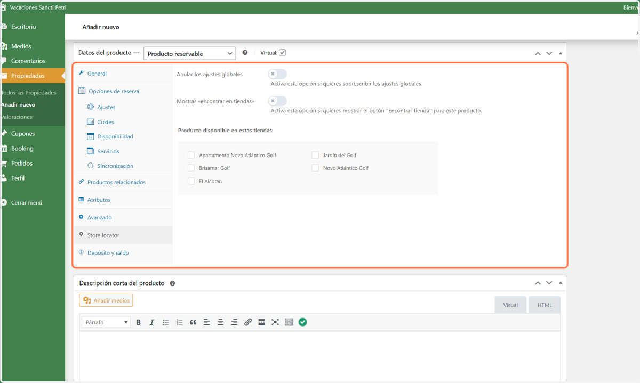Insert a bulleted list
This screenshot has height=383, width=640.
point(166,322)
